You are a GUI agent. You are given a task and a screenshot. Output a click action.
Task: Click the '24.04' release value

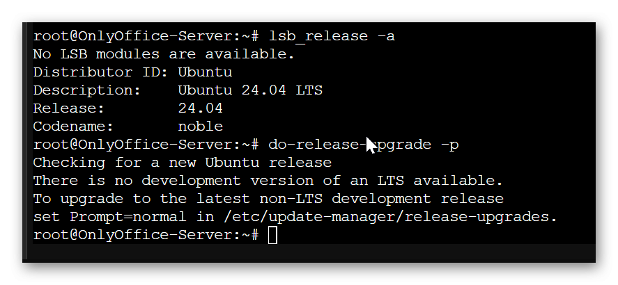point(200,108)
